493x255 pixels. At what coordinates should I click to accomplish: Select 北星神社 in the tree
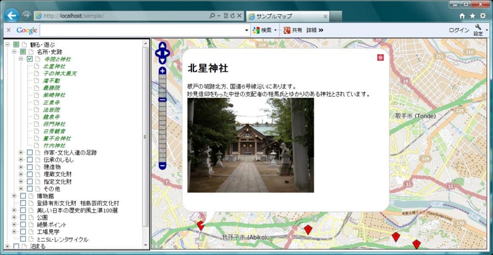(54, 67)
